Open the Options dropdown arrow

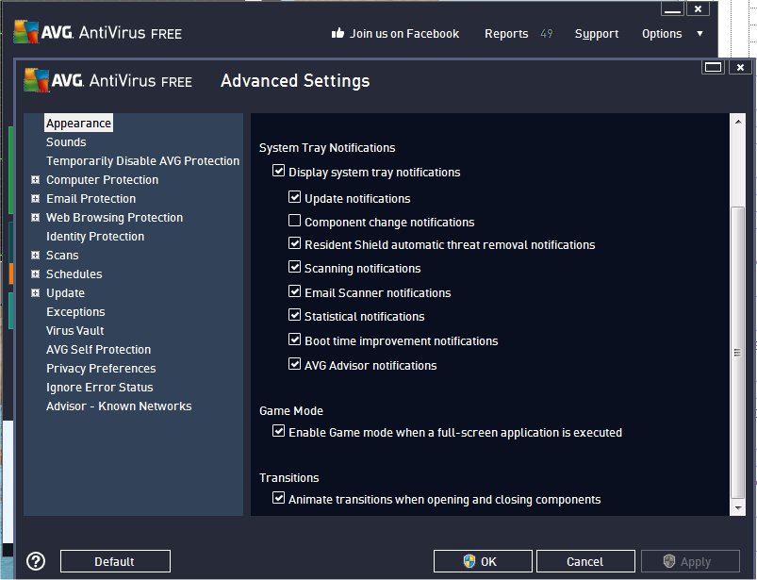tap(699, 33)
